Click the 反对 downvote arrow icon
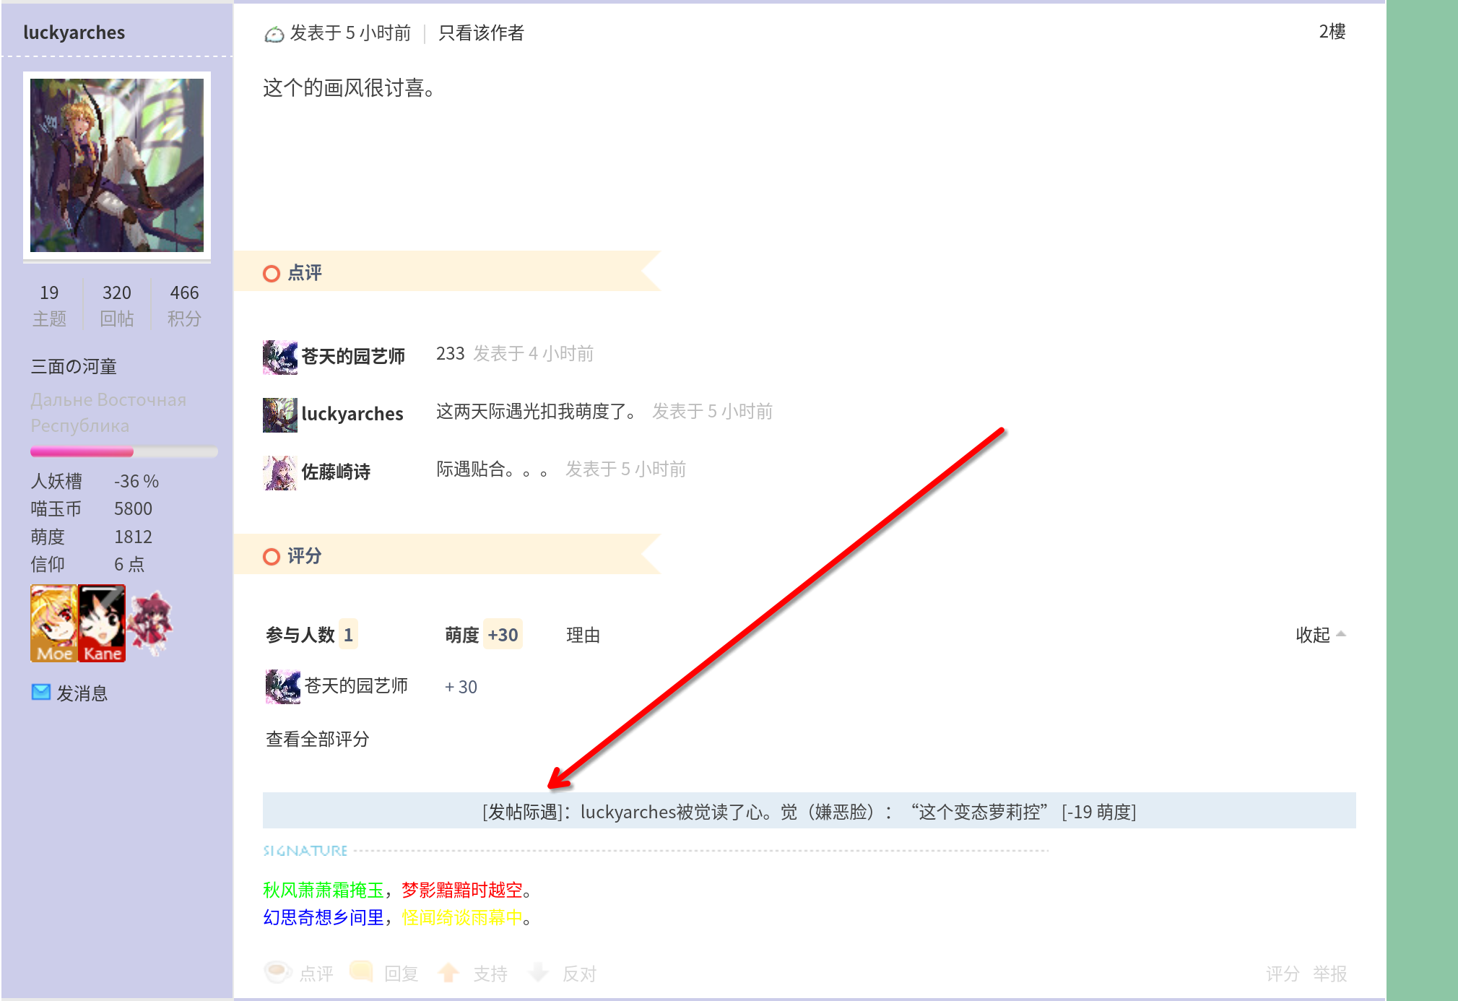Image resolution: width=1458 pixels, height=1001 pixels. pos(539,973)
